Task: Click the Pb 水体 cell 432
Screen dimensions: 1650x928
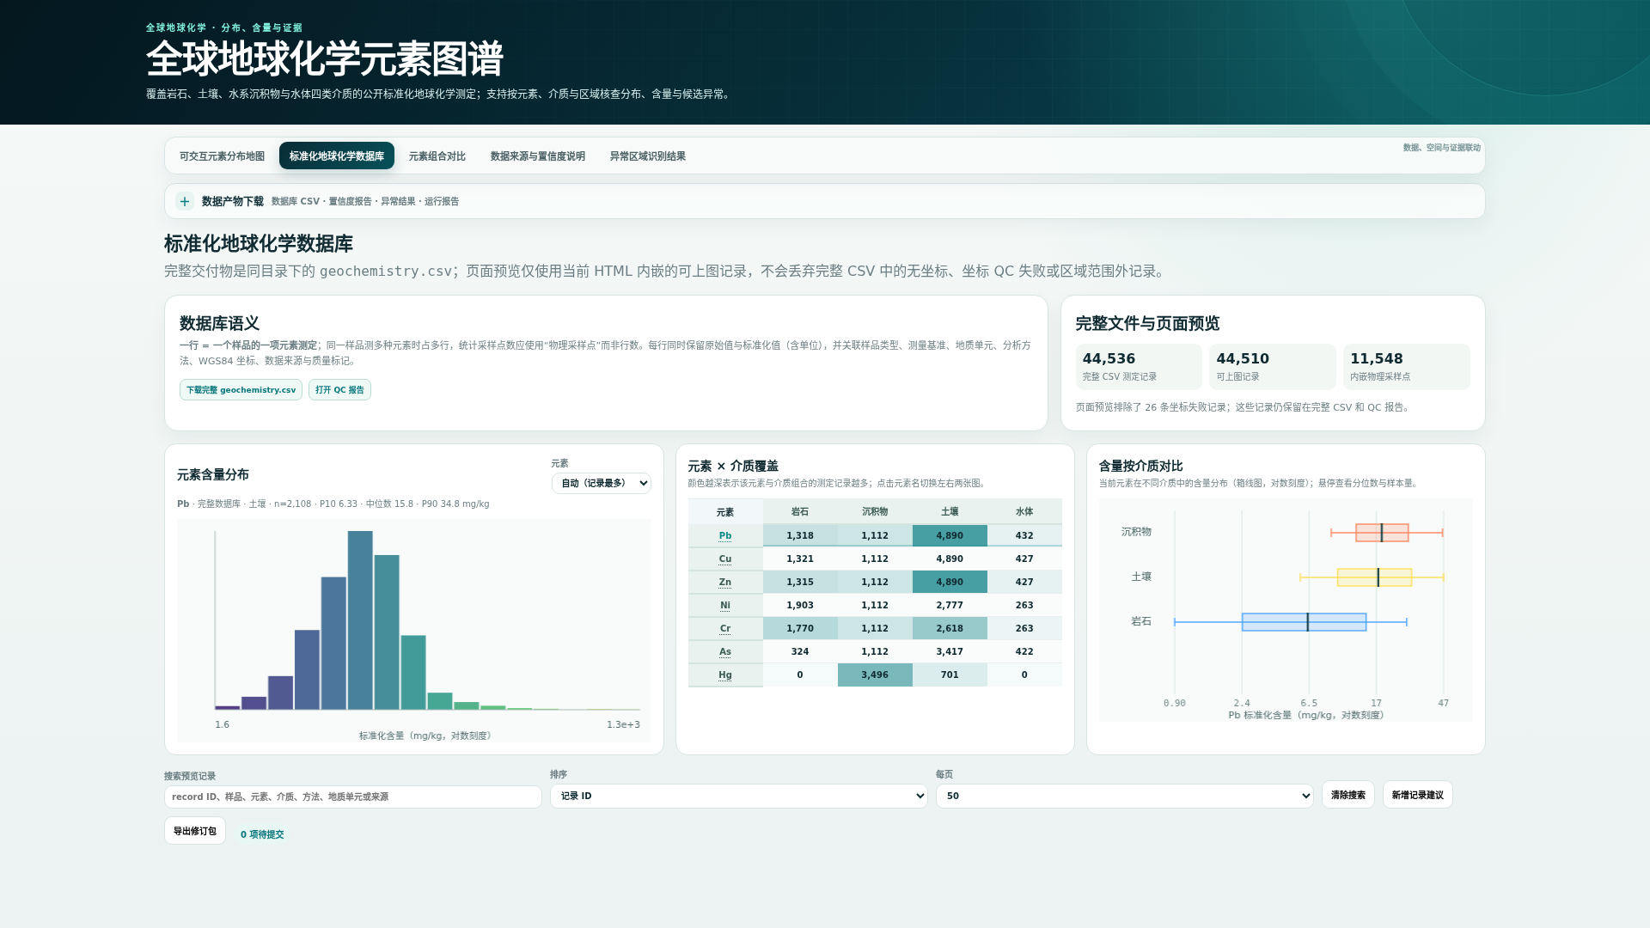Action: 1024,535
